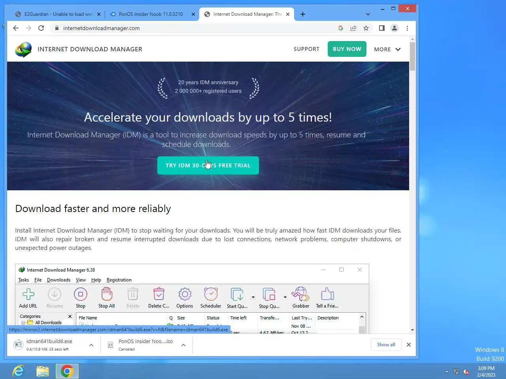Click the Stop Queue icon
Screen dimensions: 506x379
(269, 295)
